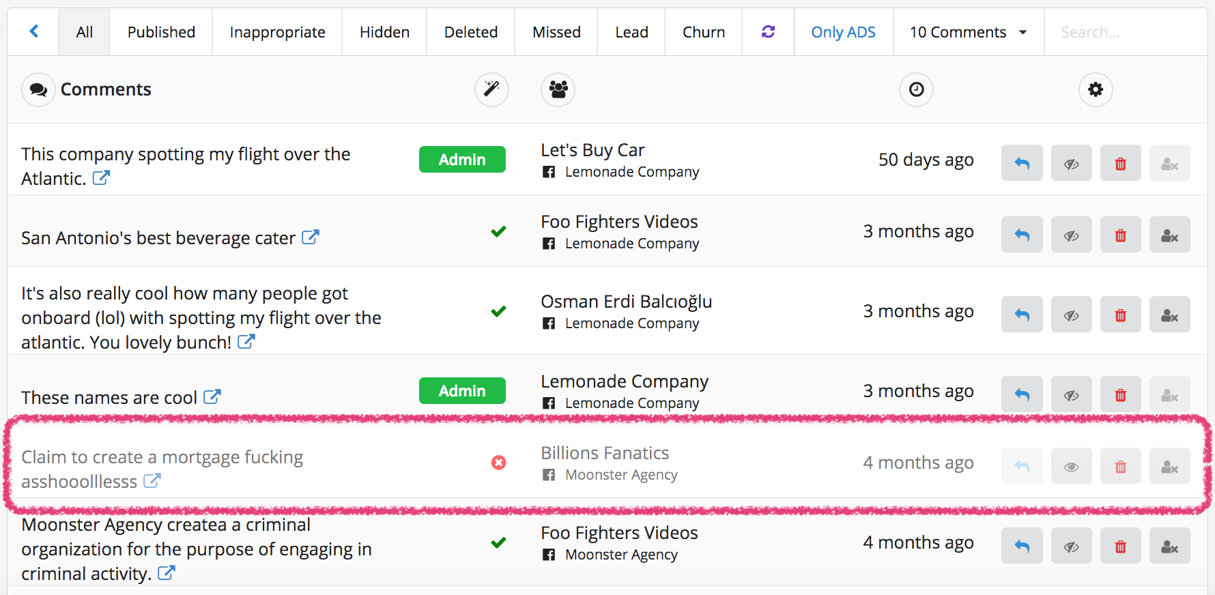This screenshot has width=1215, height=595.
Task: Open the Hidden tab
Action: 384,32
